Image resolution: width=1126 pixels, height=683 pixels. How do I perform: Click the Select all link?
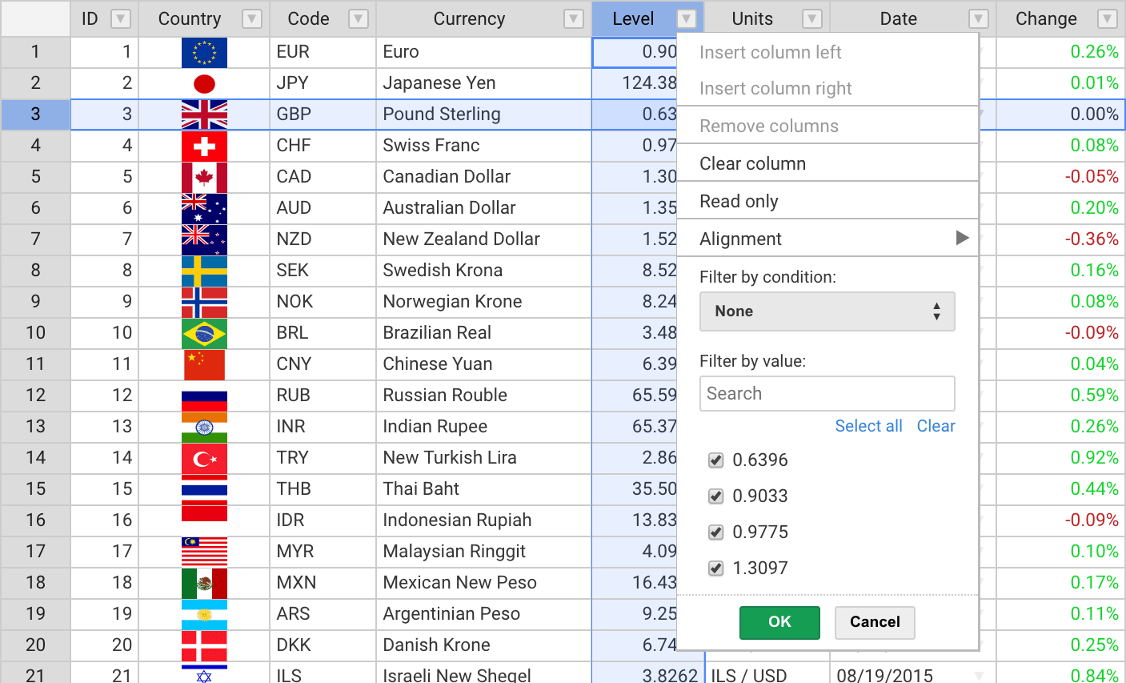tap(868, 426)
